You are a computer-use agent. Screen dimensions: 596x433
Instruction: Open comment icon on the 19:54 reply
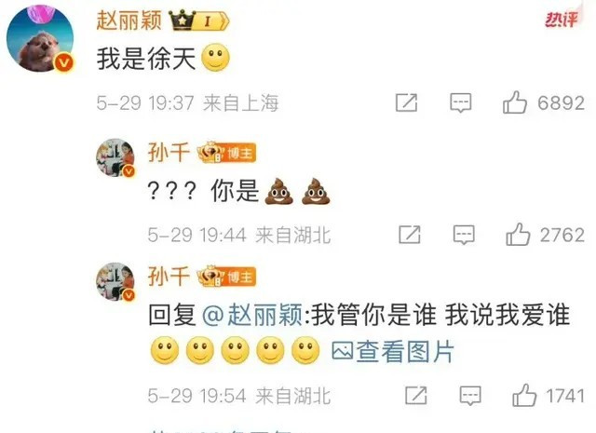point(470,396)
